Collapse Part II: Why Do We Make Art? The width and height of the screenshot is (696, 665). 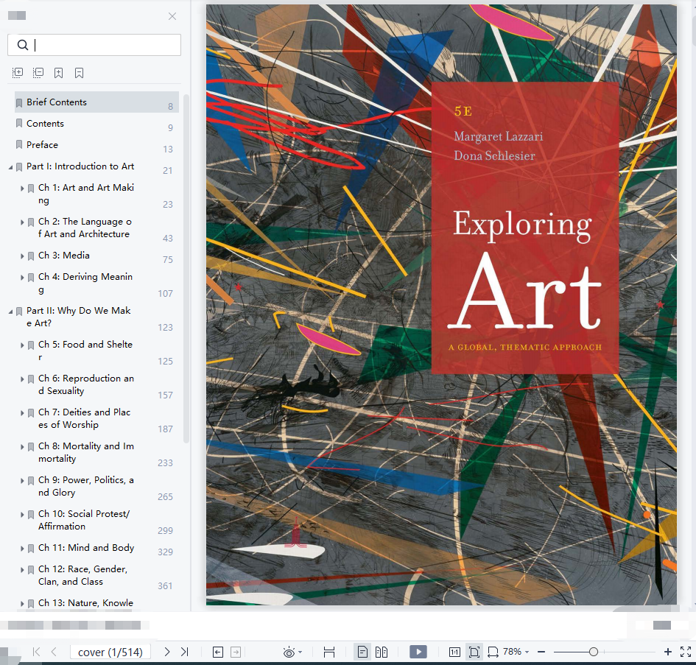pos(10,312)
